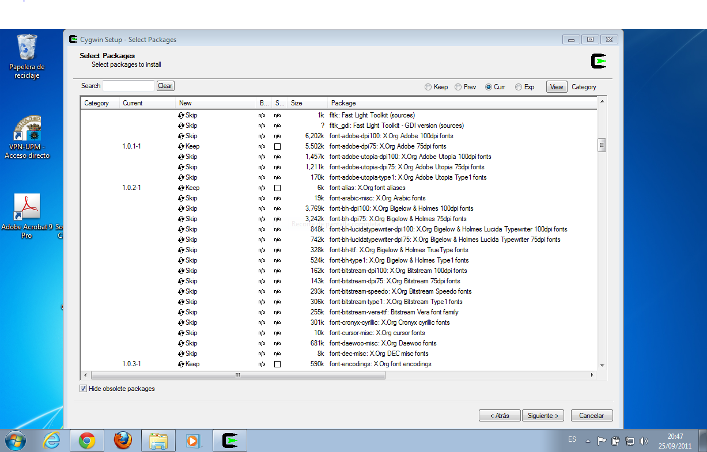Click the Current column header
This screenshot has height=452, width=707.
147,103
